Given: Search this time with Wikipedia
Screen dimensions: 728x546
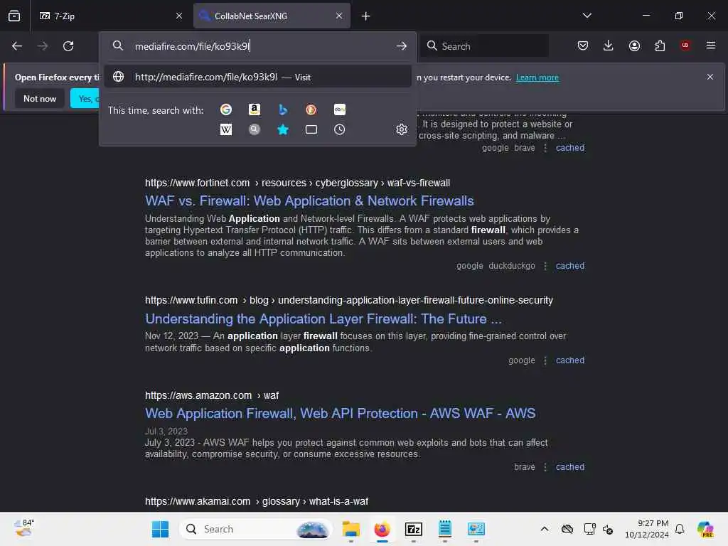Looking at the screenshot, I should pos(226,129).
